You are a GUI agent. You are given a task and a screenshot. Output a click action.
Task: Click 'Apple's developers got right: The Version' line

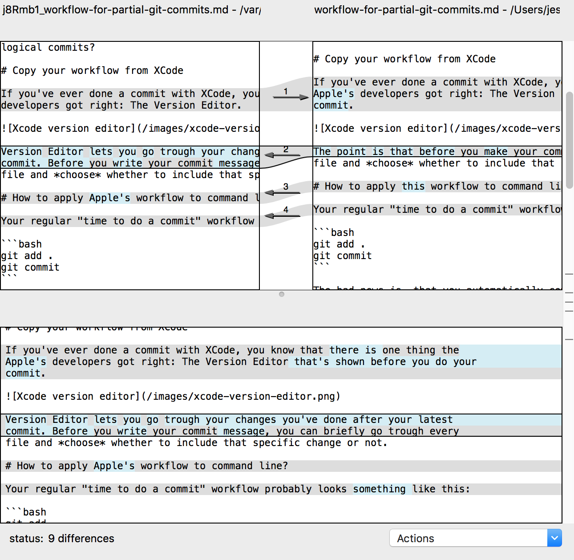pyautogui.click(x=434, y=93)
